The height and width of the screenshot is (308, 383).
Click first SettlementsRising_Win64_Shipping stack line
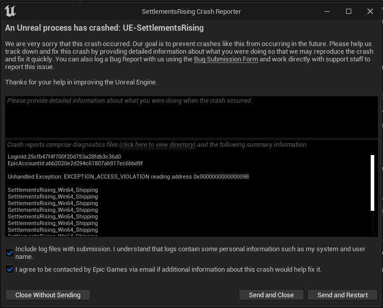click(53, 190)
